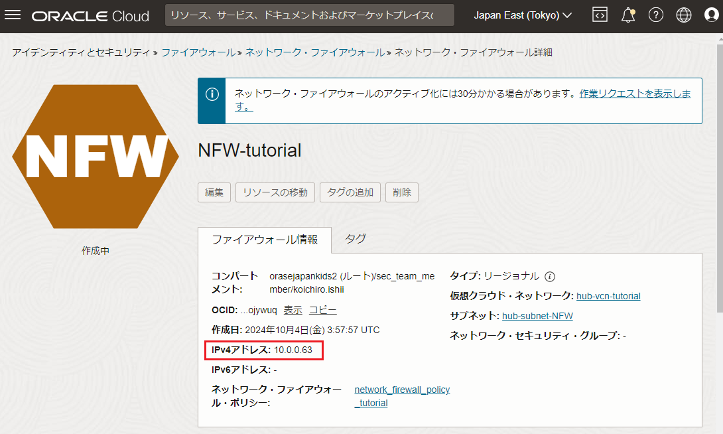Click the 削除 button
The width and height of the screenshot is (723, 434).
click(401, 192)
